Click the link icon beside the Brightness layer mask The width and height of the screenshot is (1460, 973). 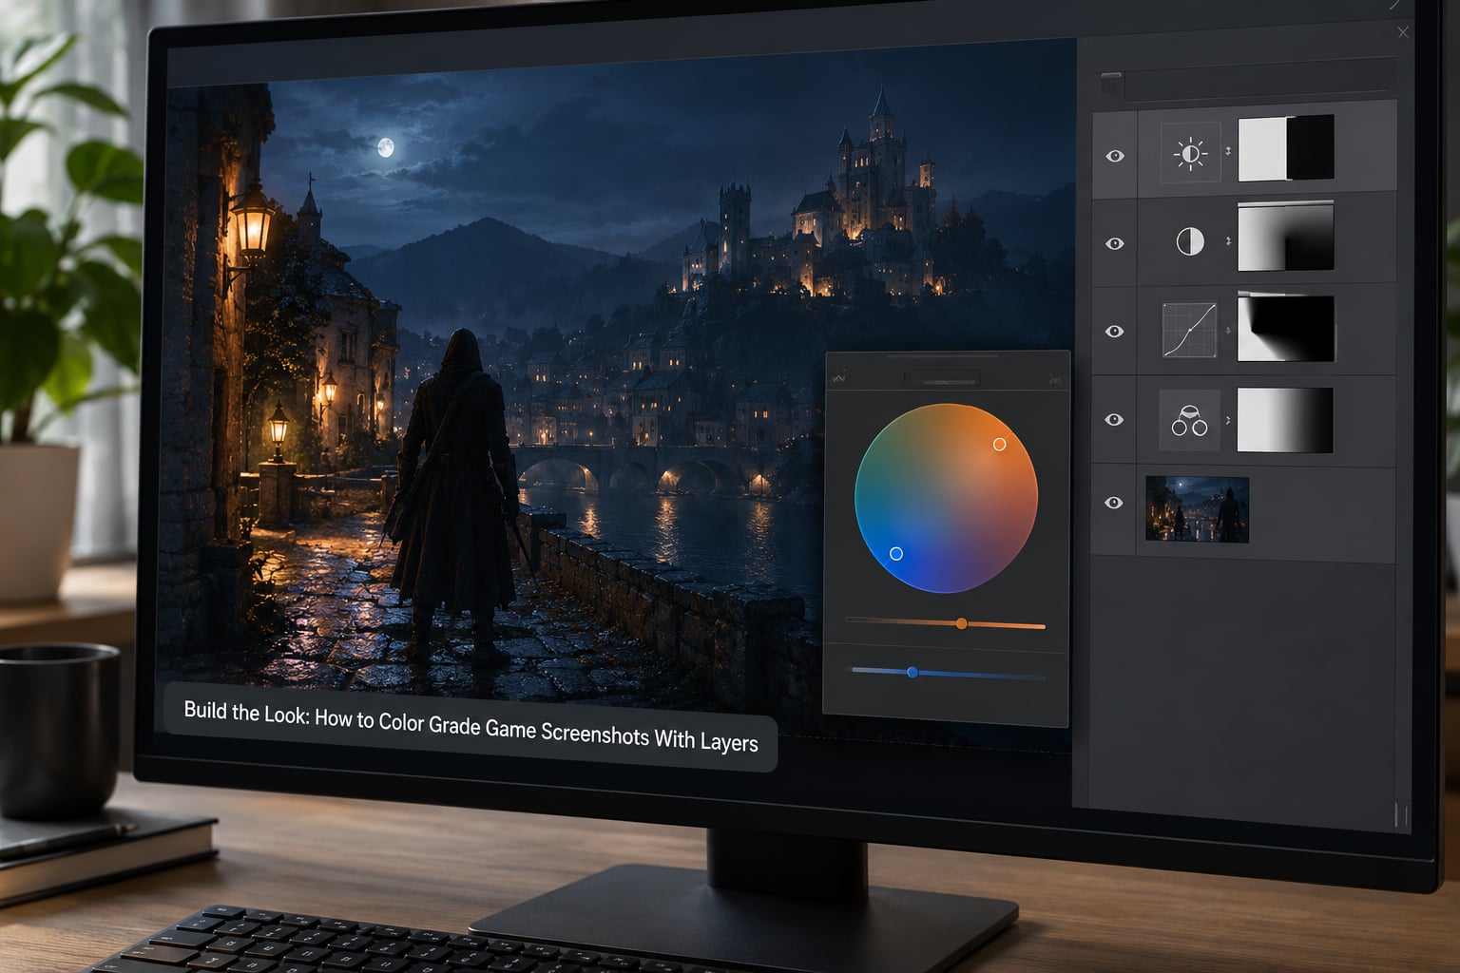point(1228,151)
